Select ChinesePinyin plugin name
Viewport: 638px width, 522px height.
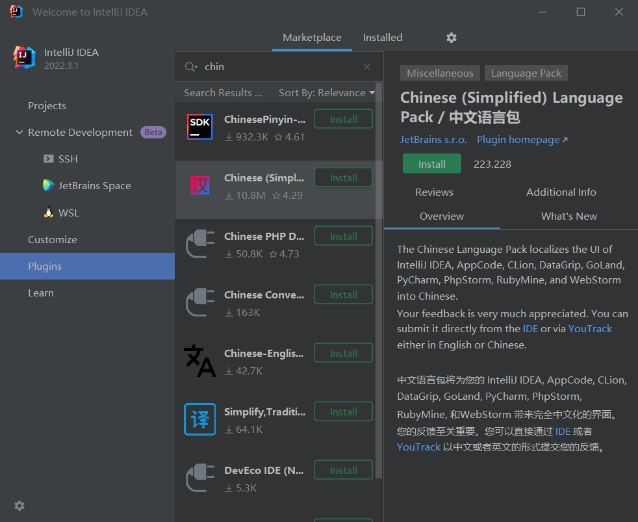[264, 120]
